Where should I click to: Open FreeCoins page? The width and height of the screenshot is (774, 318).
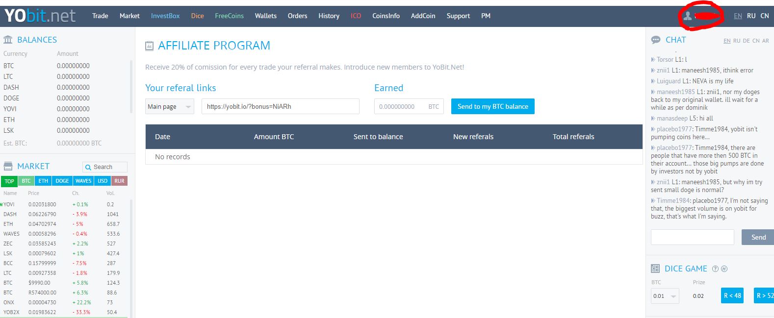[229, 16]
